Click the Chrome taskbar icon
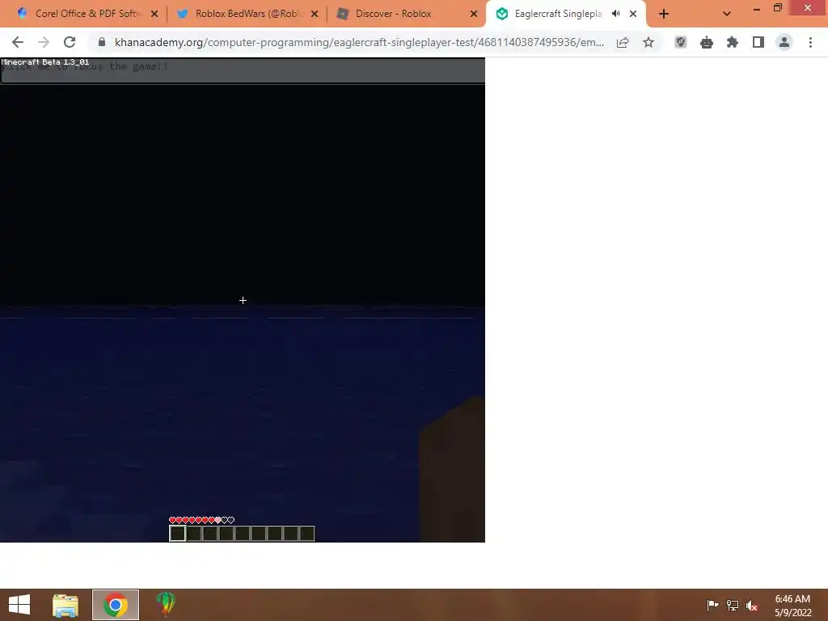The image size is (828, 621). click(116, 605)
